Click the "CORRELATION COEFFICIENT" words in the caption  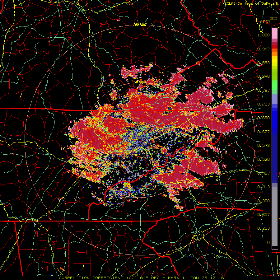(91, 278)
